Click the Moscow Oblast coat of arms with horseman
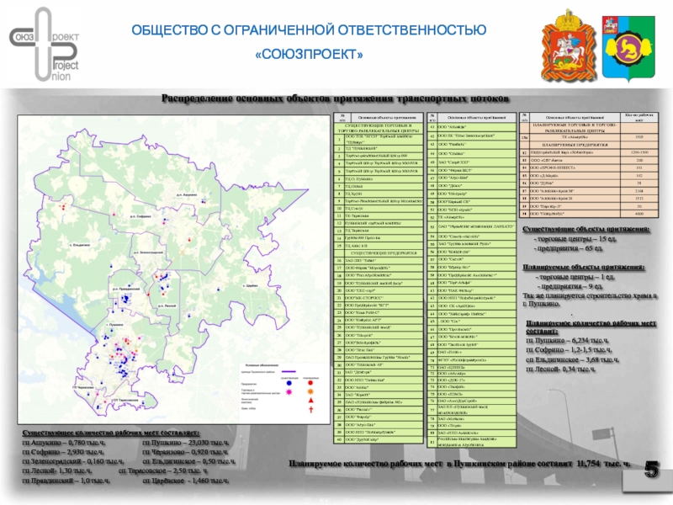Image resolution: width=673 pixels, height=505 pixels. [569, 46]
